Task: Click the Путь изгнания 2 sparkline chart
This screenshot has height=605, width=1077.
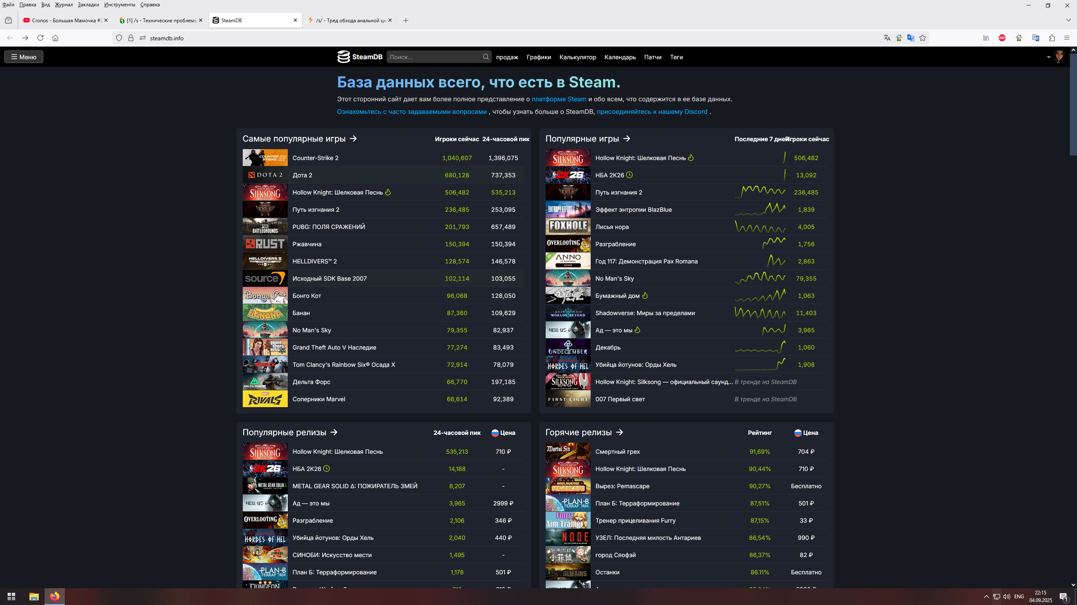Action: (x=760, y=192)
